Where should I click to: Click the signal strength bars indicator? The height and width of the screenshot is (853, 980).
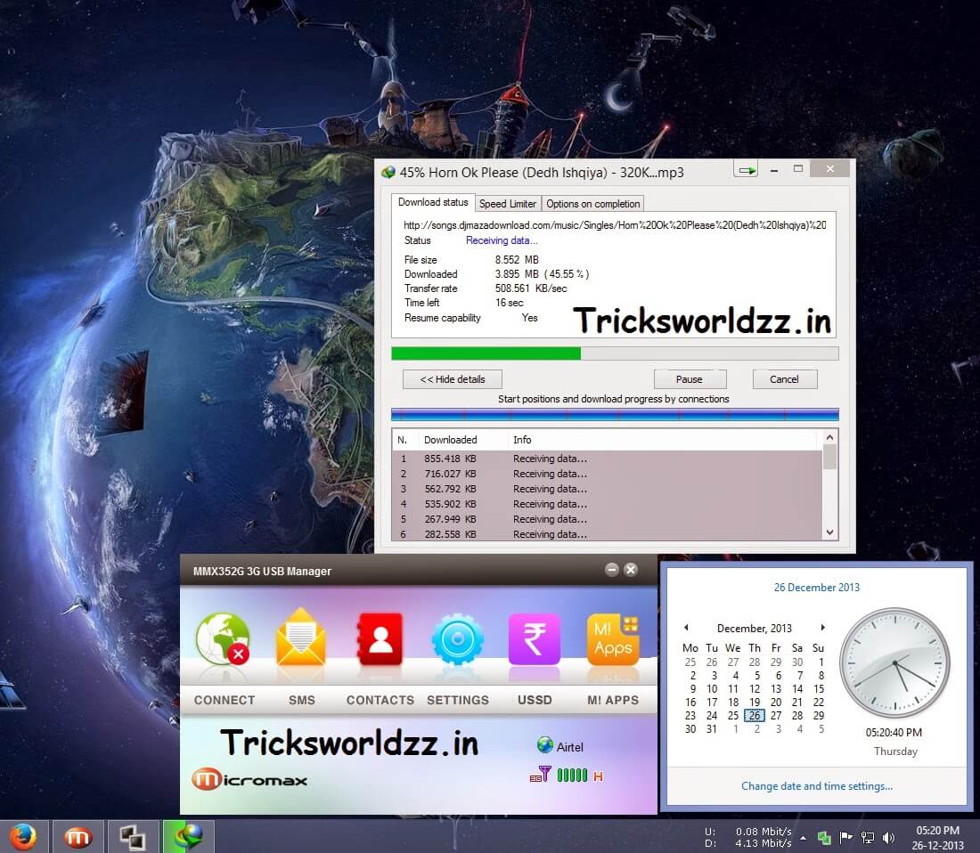pos(572,775)
